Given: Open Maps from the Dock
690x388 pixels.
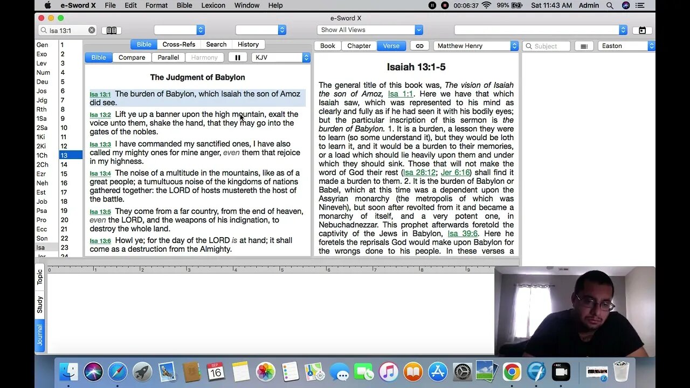Looking at the screenshot, I should click(x=314, y=372).
